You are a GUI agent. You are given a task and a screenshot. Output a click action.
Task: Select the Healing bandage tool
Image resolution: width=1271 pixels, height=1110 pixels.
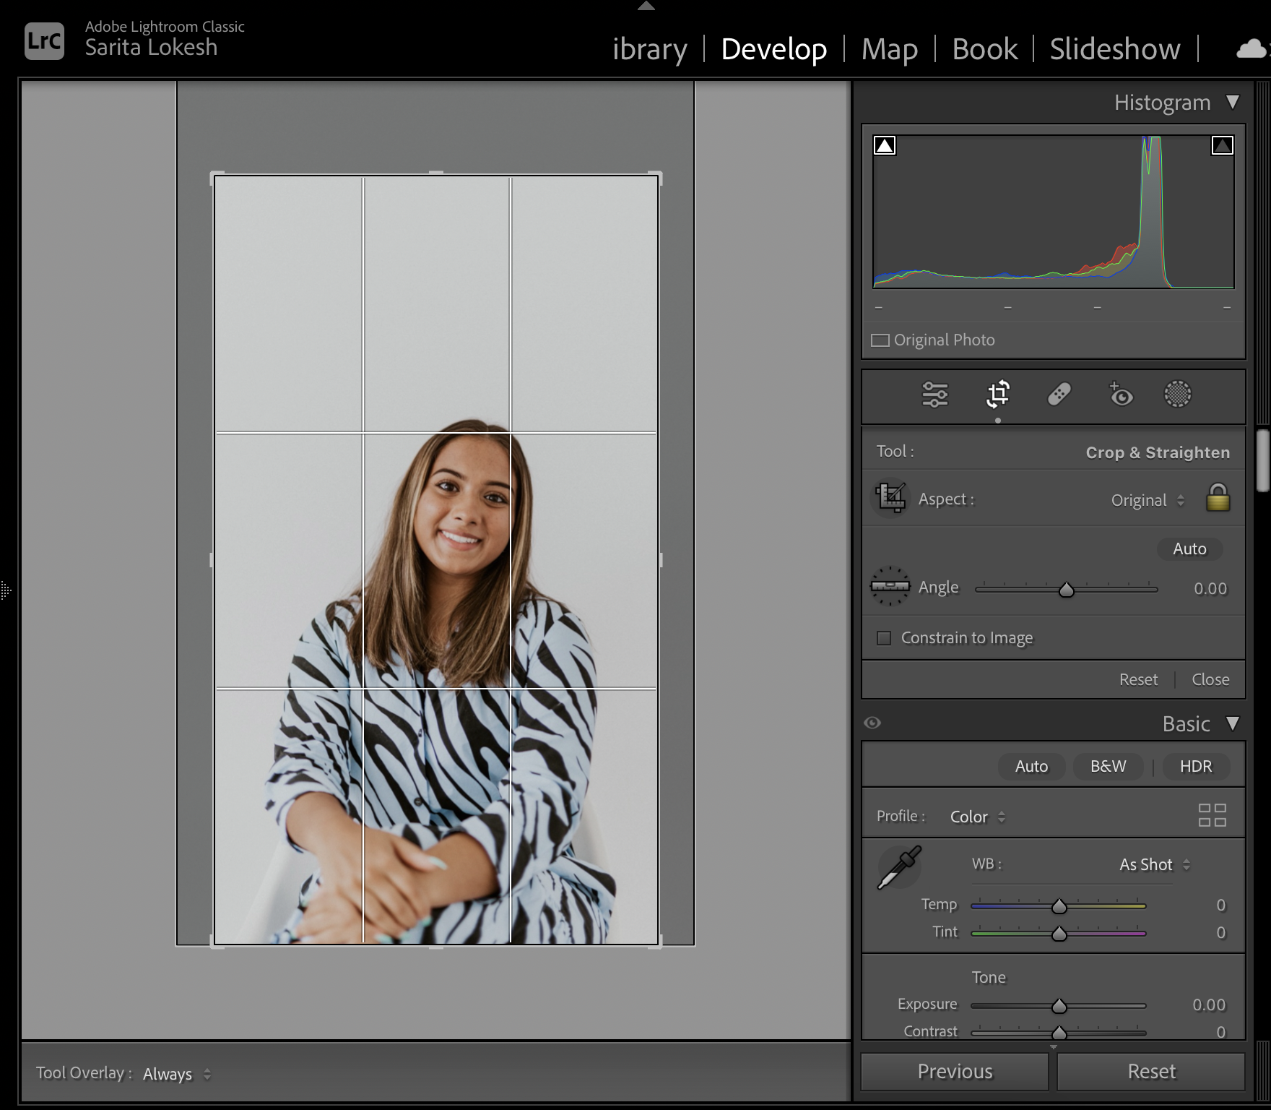click(x=1059, y=395)
